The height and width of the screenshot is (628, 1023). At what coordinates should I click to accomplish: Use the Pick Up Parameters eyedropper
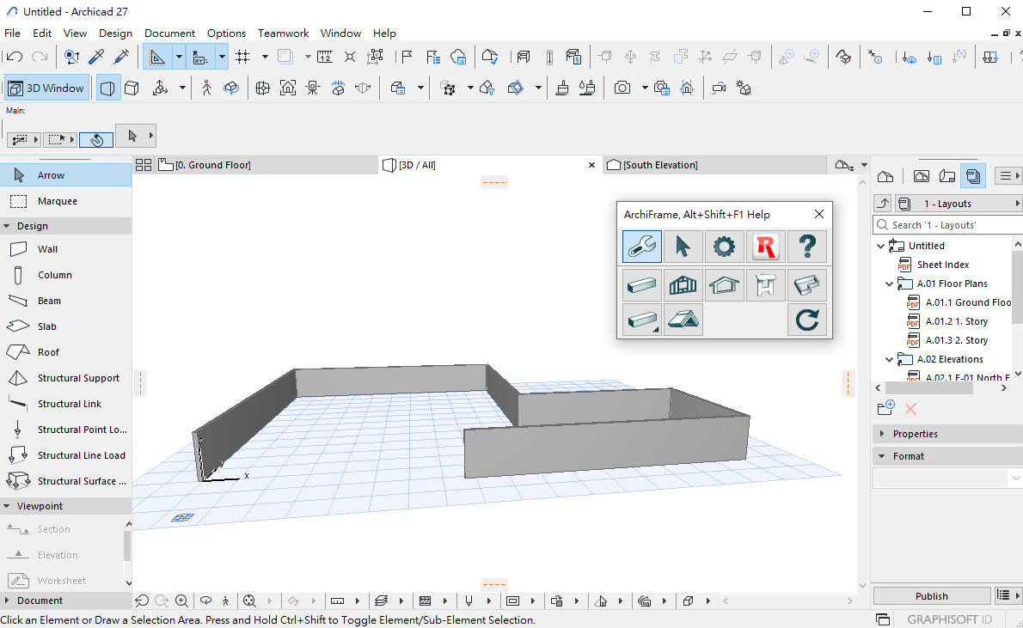[96, 58]
